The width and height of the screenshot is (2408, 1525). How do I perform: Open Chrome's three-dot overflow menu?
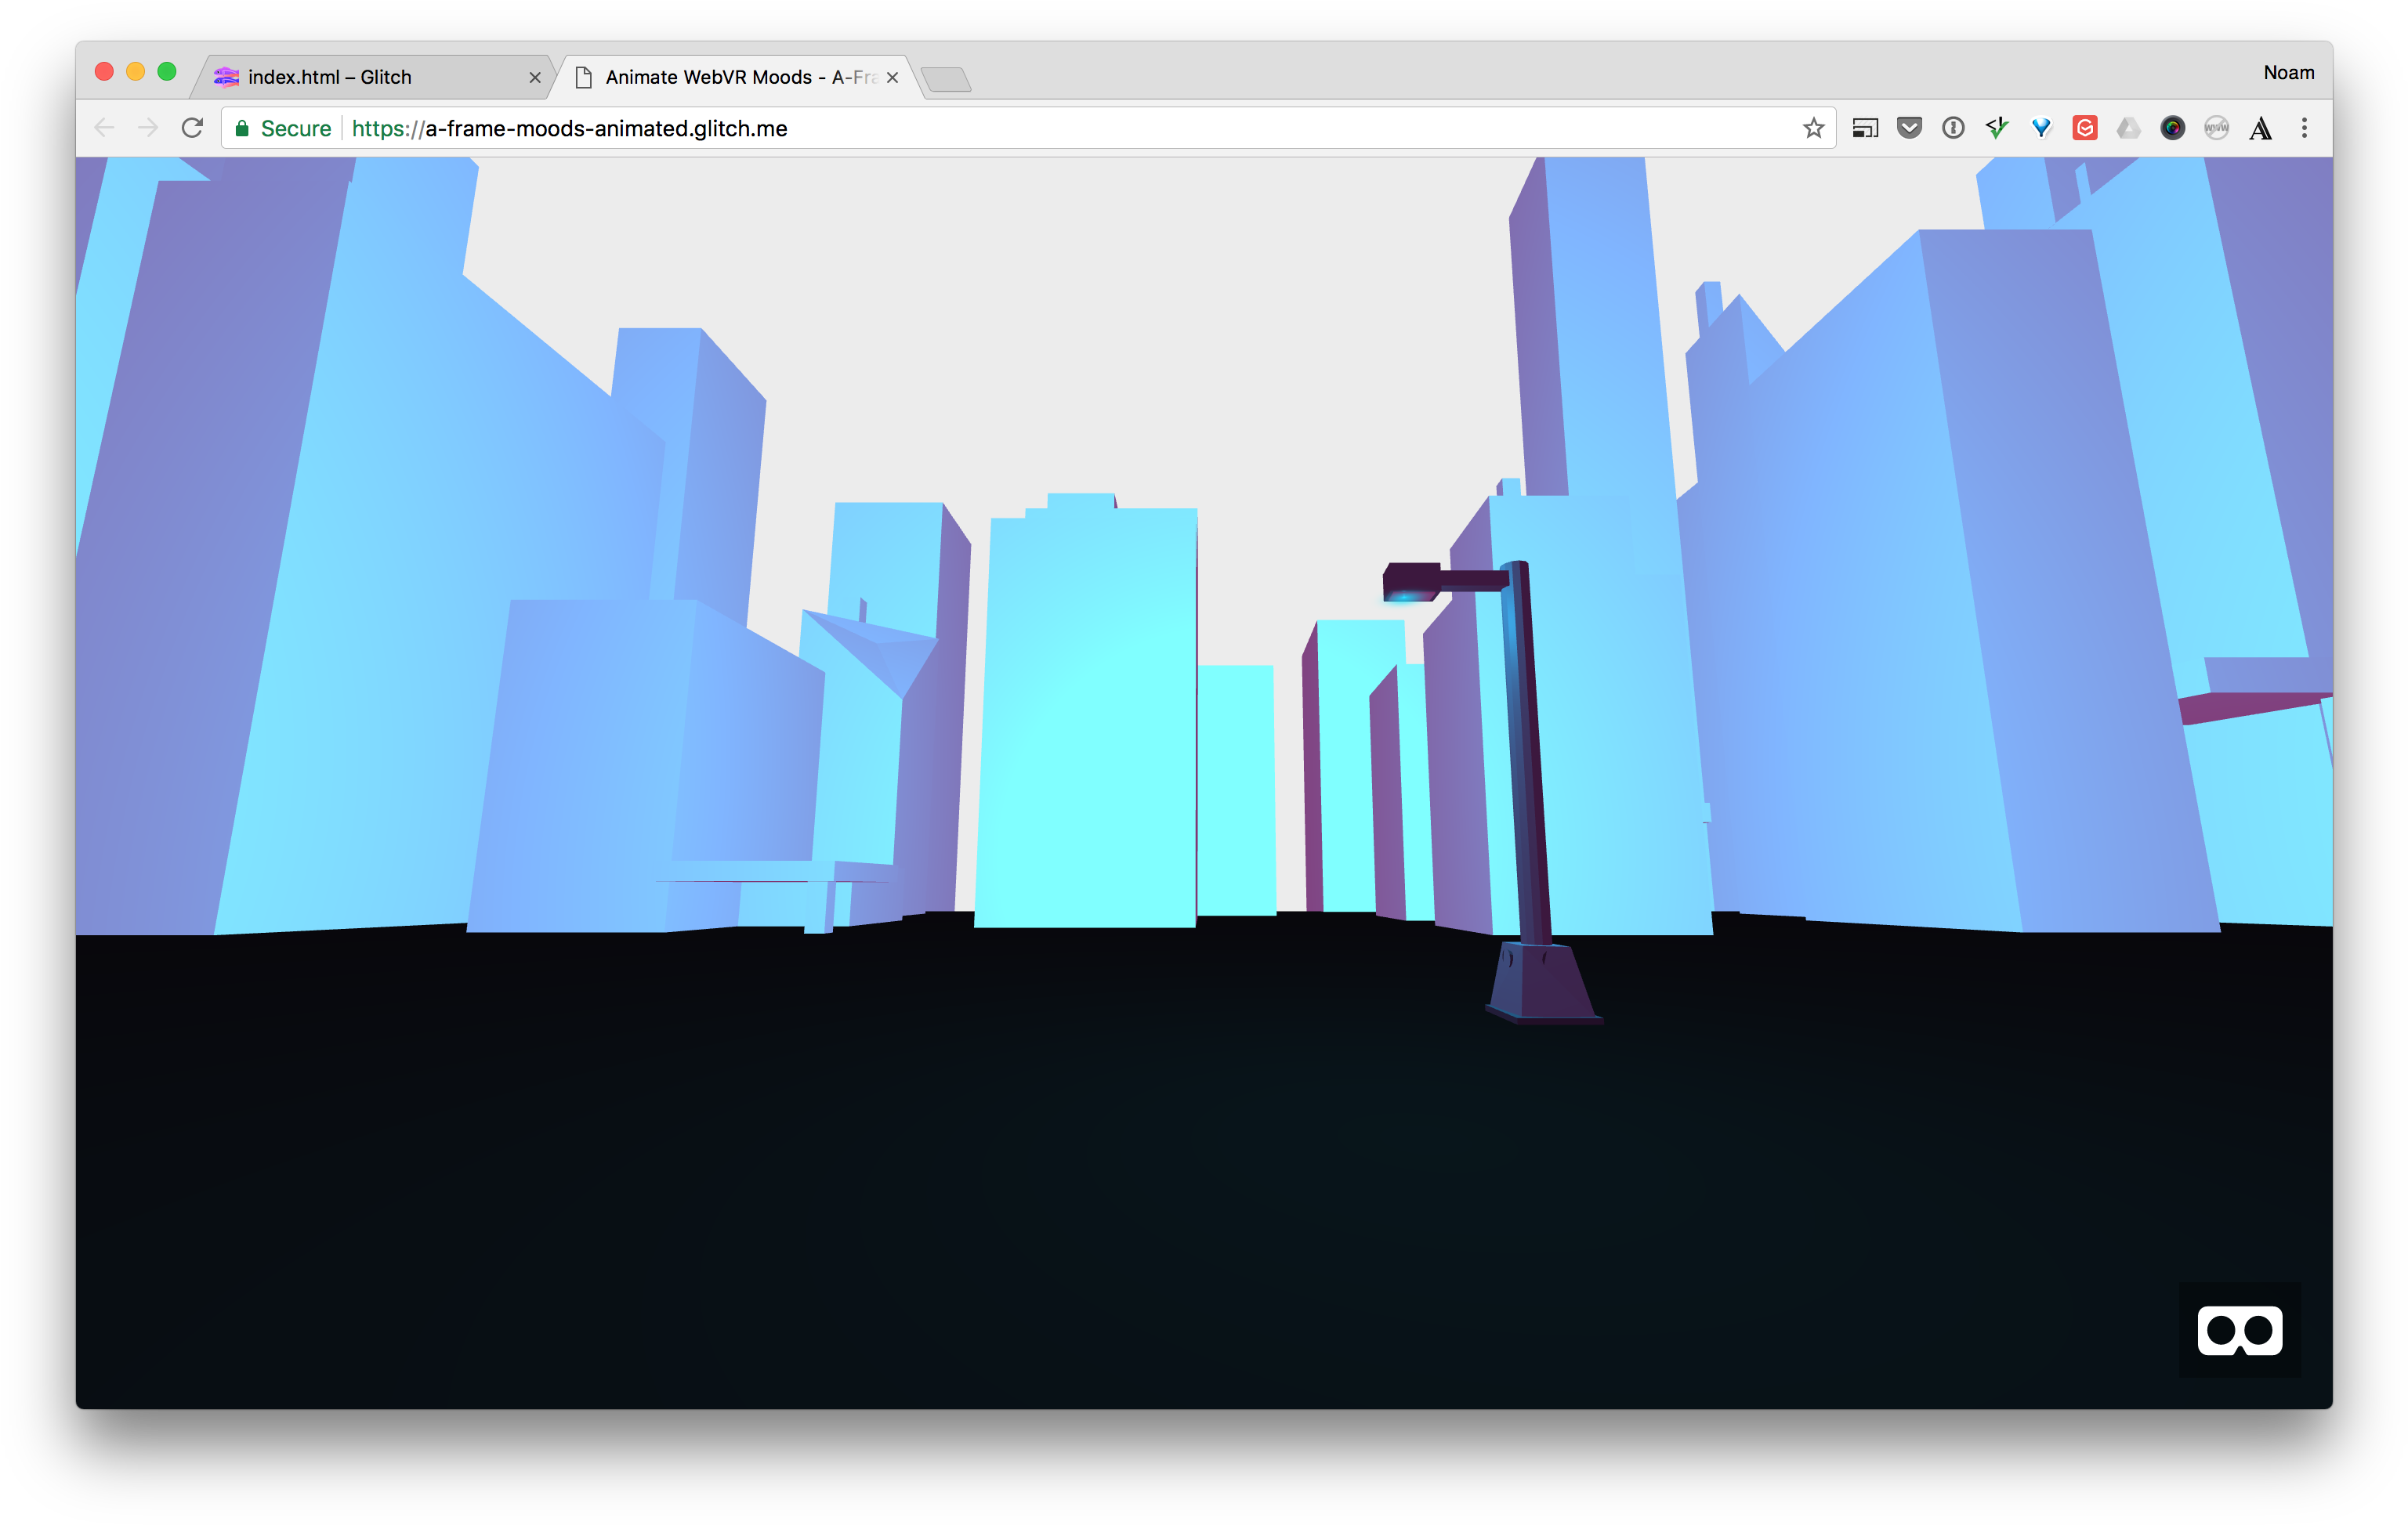click(2304, 127)
